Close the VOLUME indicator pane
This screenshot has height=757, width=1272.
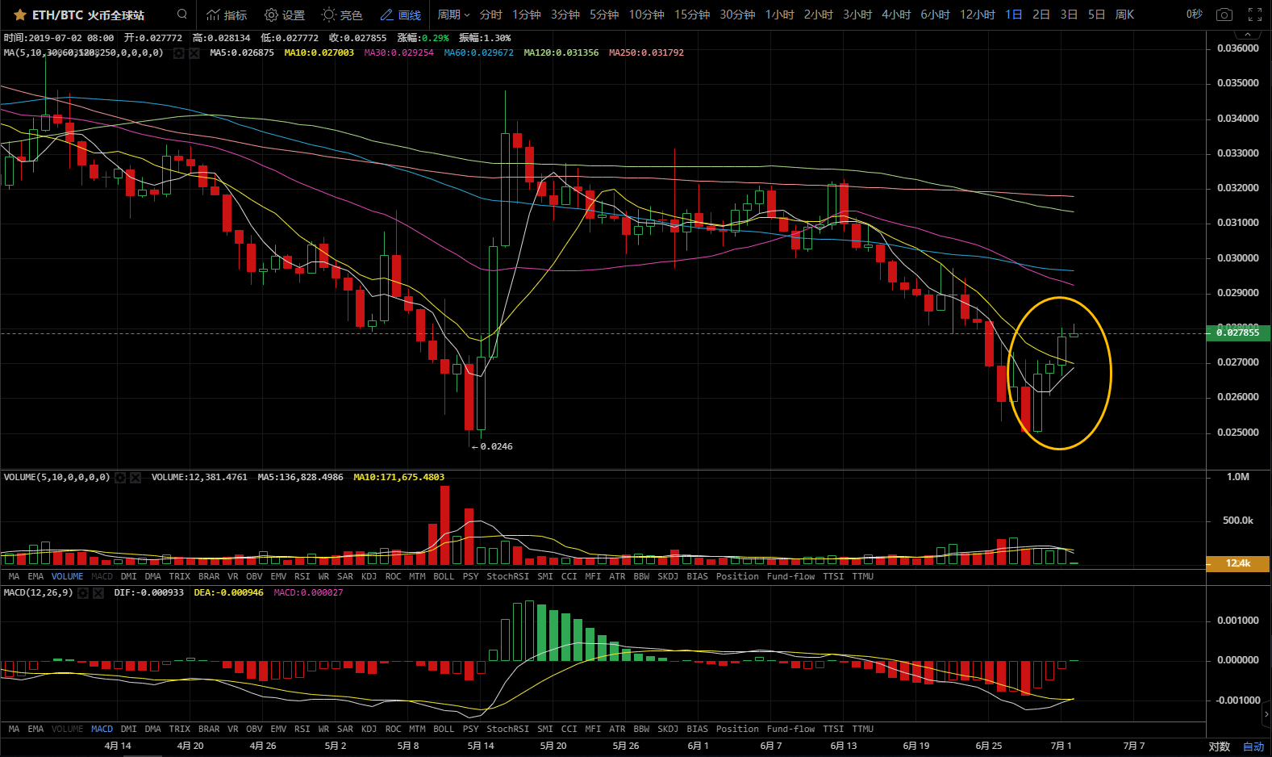pyautogui.click(x=136, y=478)
